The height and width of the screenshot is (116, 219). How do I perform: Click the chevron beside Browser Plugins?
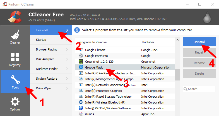tap(67, 49)
